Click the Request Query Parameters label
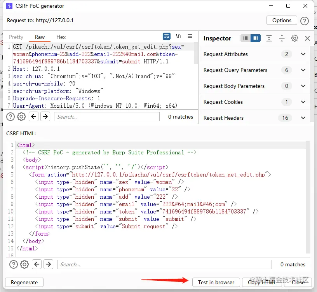This screenshot has height=292, width=317. click(235, 70)
